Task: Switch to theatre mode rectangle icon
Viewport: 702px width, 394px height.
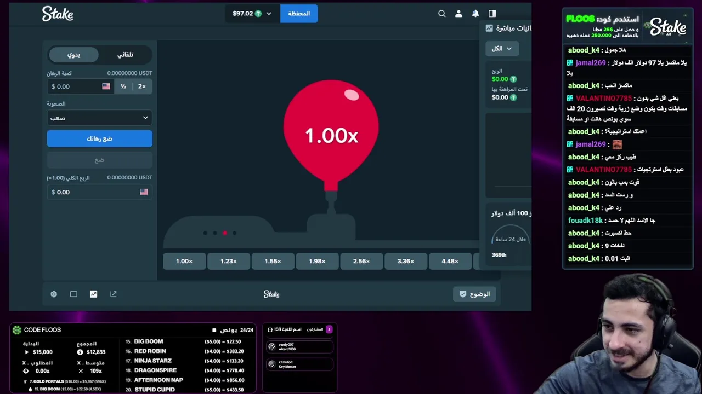Action: coord(73,294)
